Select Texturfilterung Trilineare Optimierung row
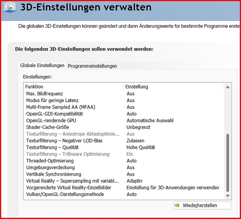The image size is (241, 219). point(124,154)
